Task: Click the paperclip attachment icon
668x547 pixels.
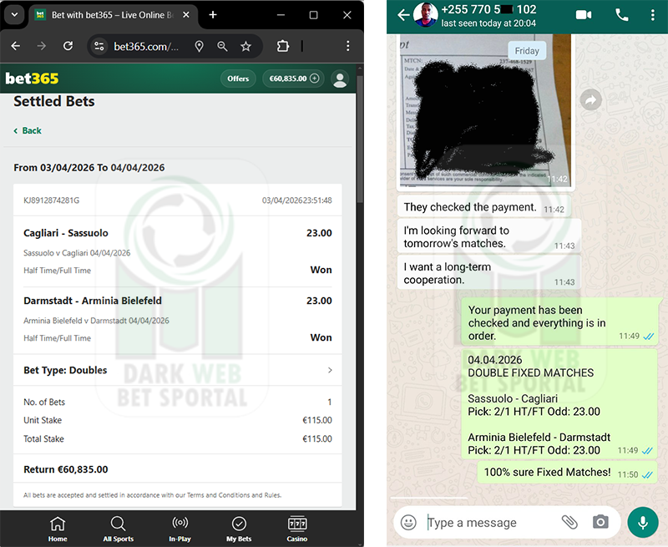Action: click(569, 522)
